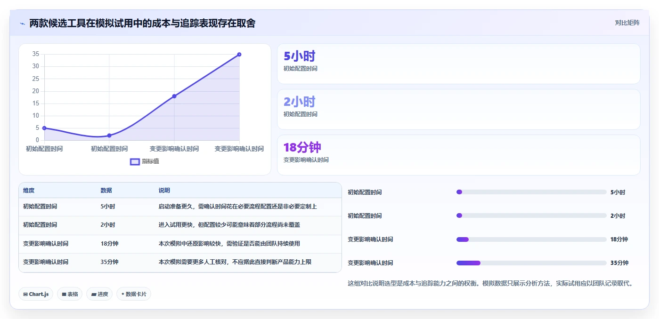Click the lightning icon before the page title

(22, 24)
